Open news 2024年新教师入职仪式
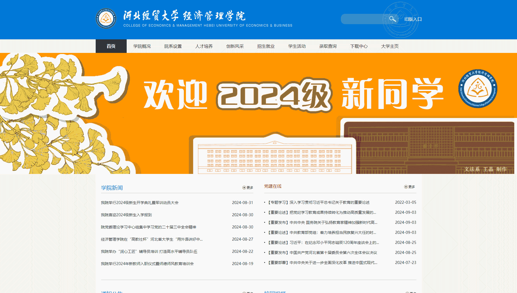Image resolution: width=517 pixels, height=293 pixels. click(147, 264)
